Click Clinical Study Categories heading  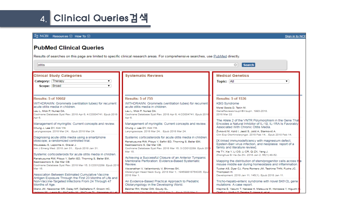58,76
